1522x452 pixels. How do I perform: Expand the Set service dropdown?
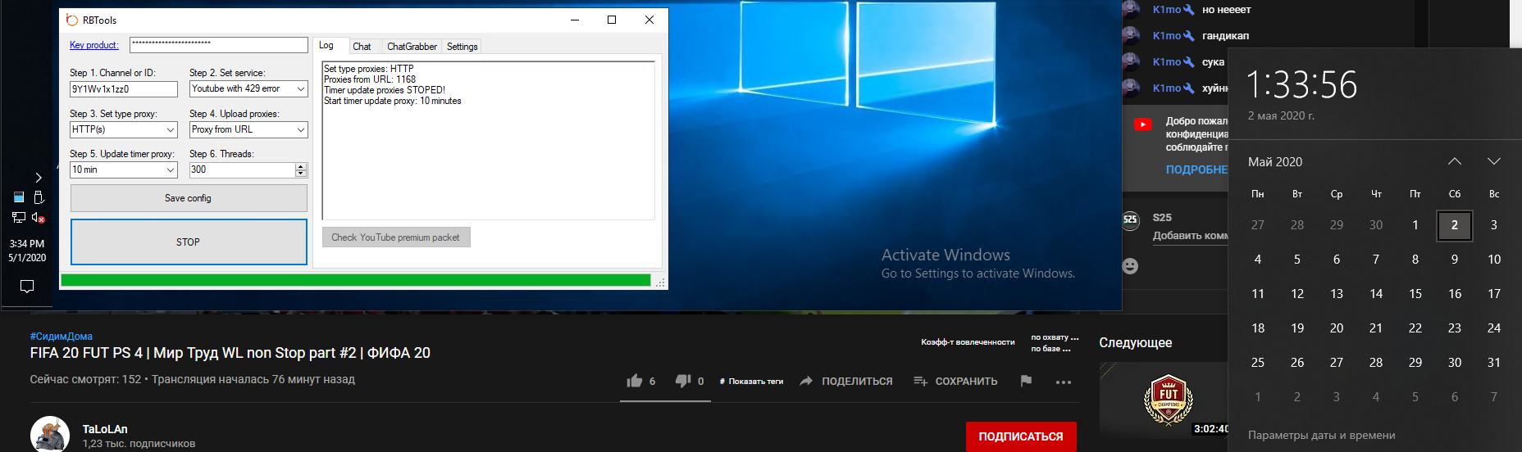point(300,88)
